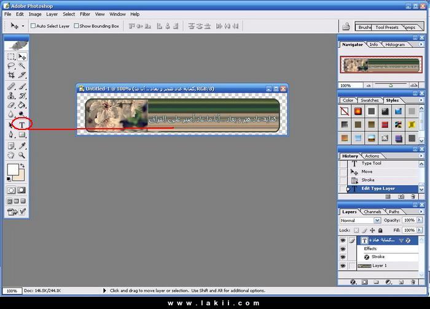
Task: Select the Horizontal Type tool
Action: pos(22,125)
